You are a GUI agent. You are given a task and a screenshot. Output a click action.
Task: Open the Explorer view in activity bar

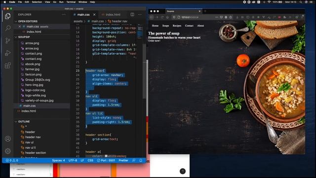(8, 16)
